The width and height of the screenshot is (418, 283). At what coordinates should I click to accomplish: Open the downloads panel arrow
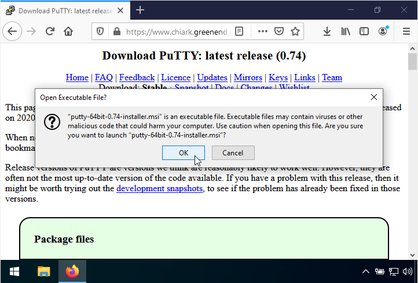(x=327, y=31)
